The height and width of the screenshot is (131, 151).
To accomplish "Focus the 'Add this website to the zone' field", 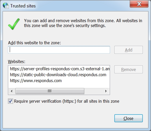I will tap(59, 50).
